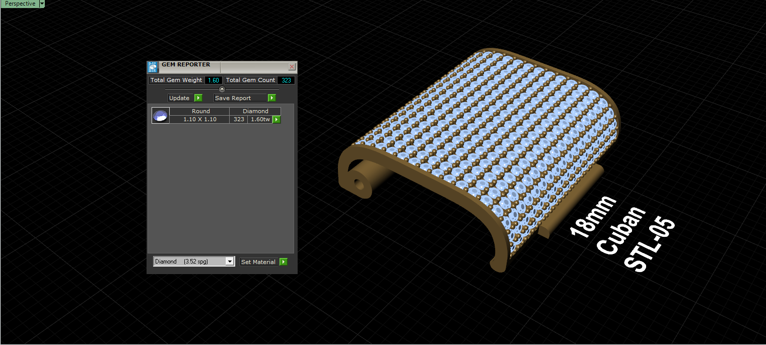766x345 pixels.
Task: Click the green arrow beside Set Material
Action: (x=284, y=262)
